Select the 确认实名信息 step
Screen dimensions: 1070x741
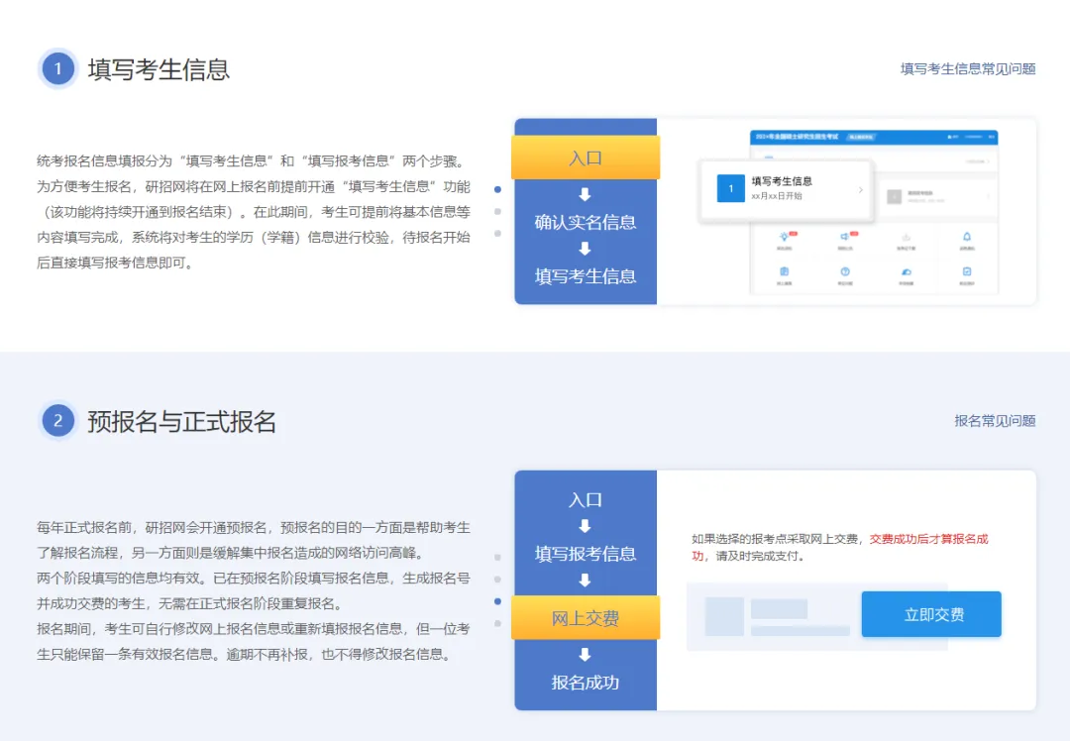tap(586, 222)
